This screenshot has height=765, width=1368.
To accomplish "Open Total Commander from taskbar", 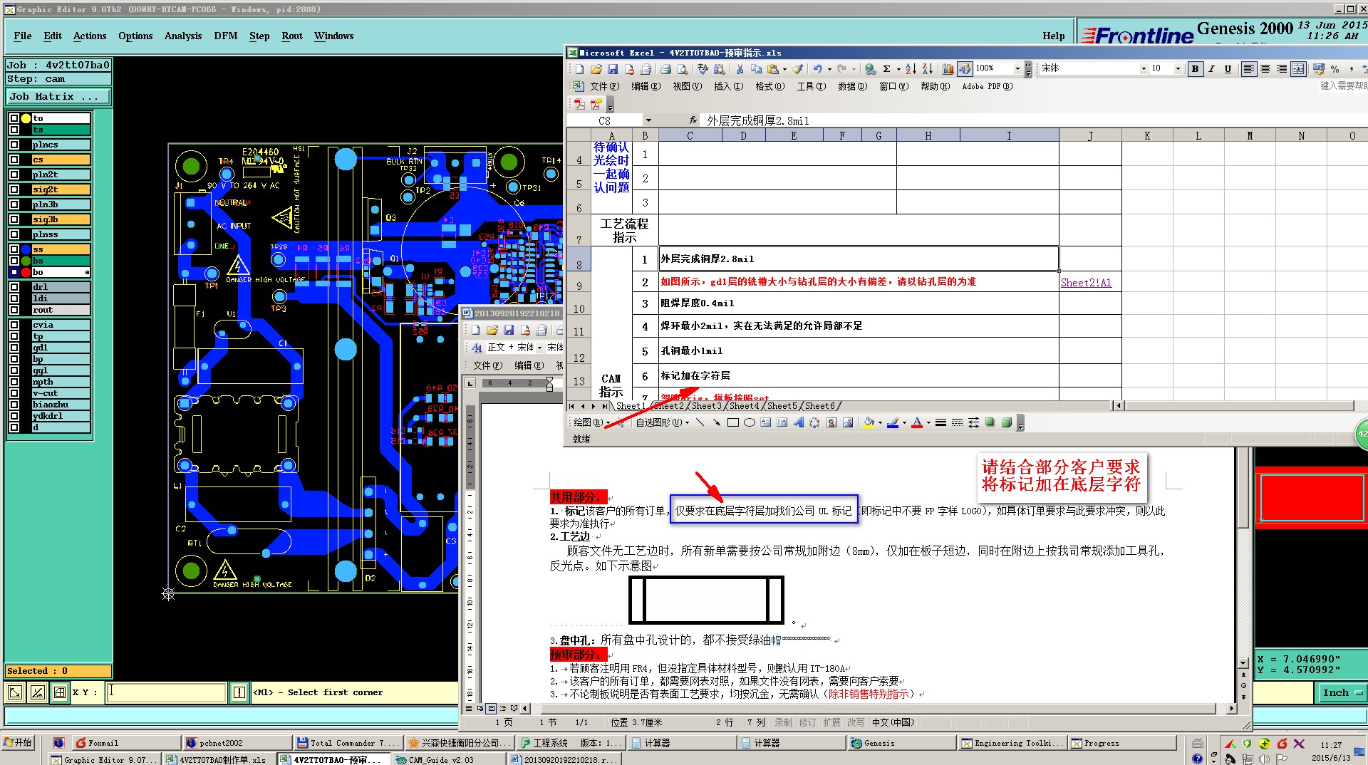I will (348, 743).
